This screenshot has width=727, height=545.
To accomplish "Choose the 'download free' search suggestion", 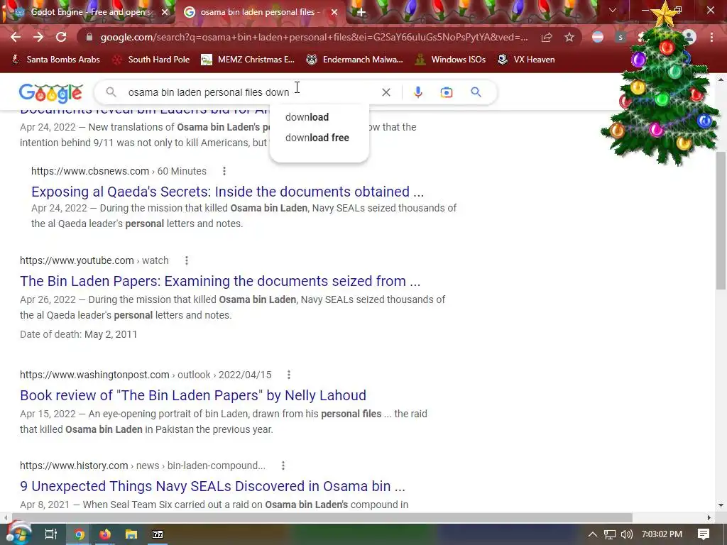I will (319, 138).
